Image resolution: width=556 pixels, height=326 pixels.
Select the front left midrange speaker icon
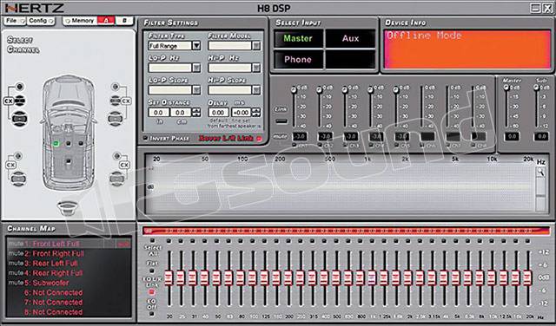coord(20,101)
